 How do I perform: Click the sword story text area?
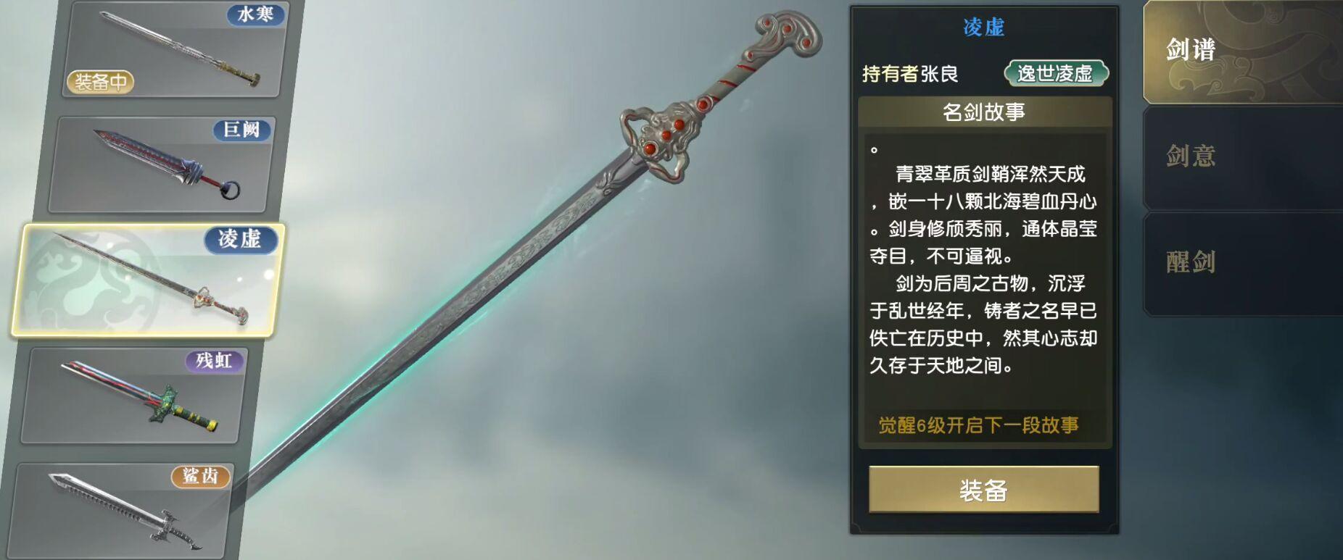click(x=984, y=269)
